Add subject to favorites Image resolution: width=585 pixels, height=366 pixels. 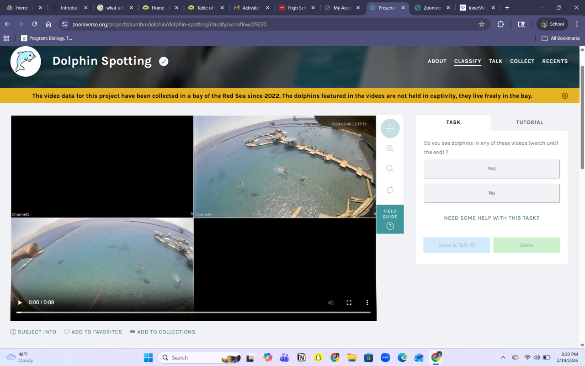click(93, 332)
